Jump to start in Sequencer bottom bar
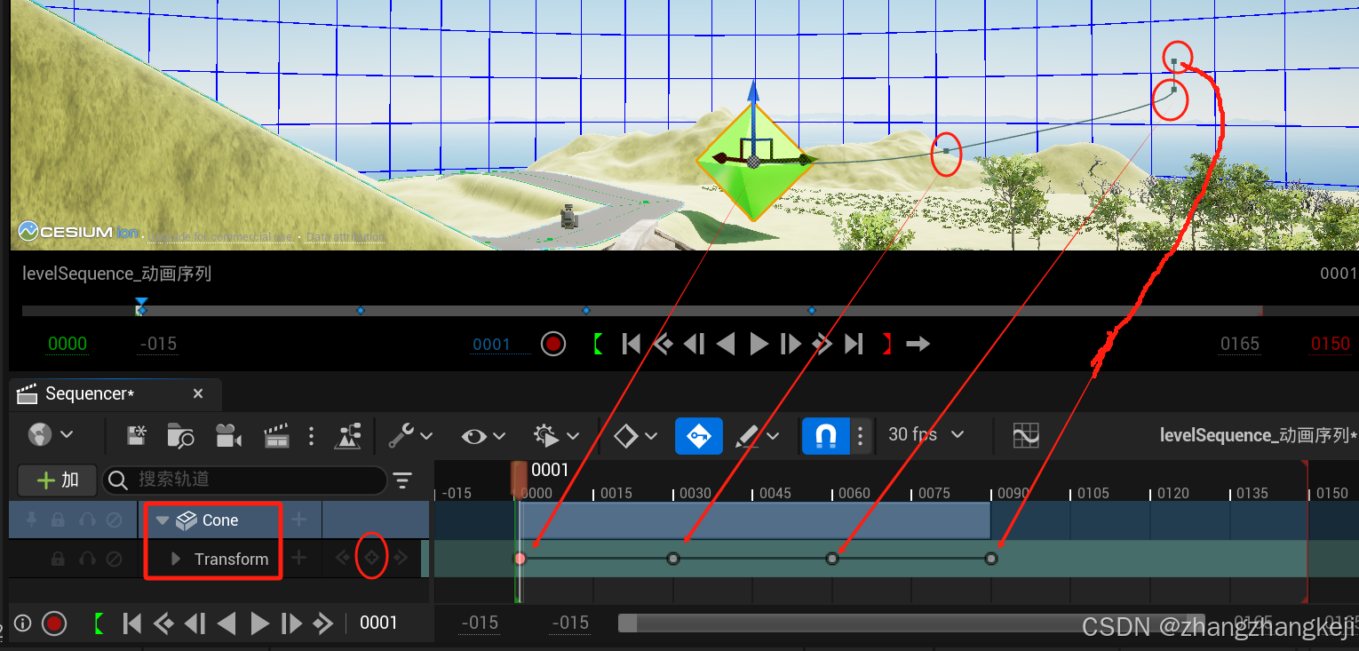The width and height of the screenshot is (1359, 651). click(131, 623)
